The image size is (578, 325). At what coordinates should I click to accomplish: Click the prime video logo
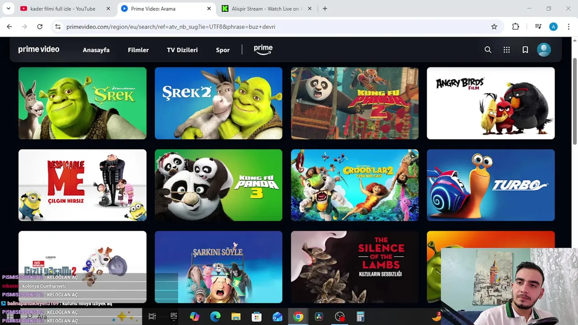pyautogui.click(x=39, y=50)
